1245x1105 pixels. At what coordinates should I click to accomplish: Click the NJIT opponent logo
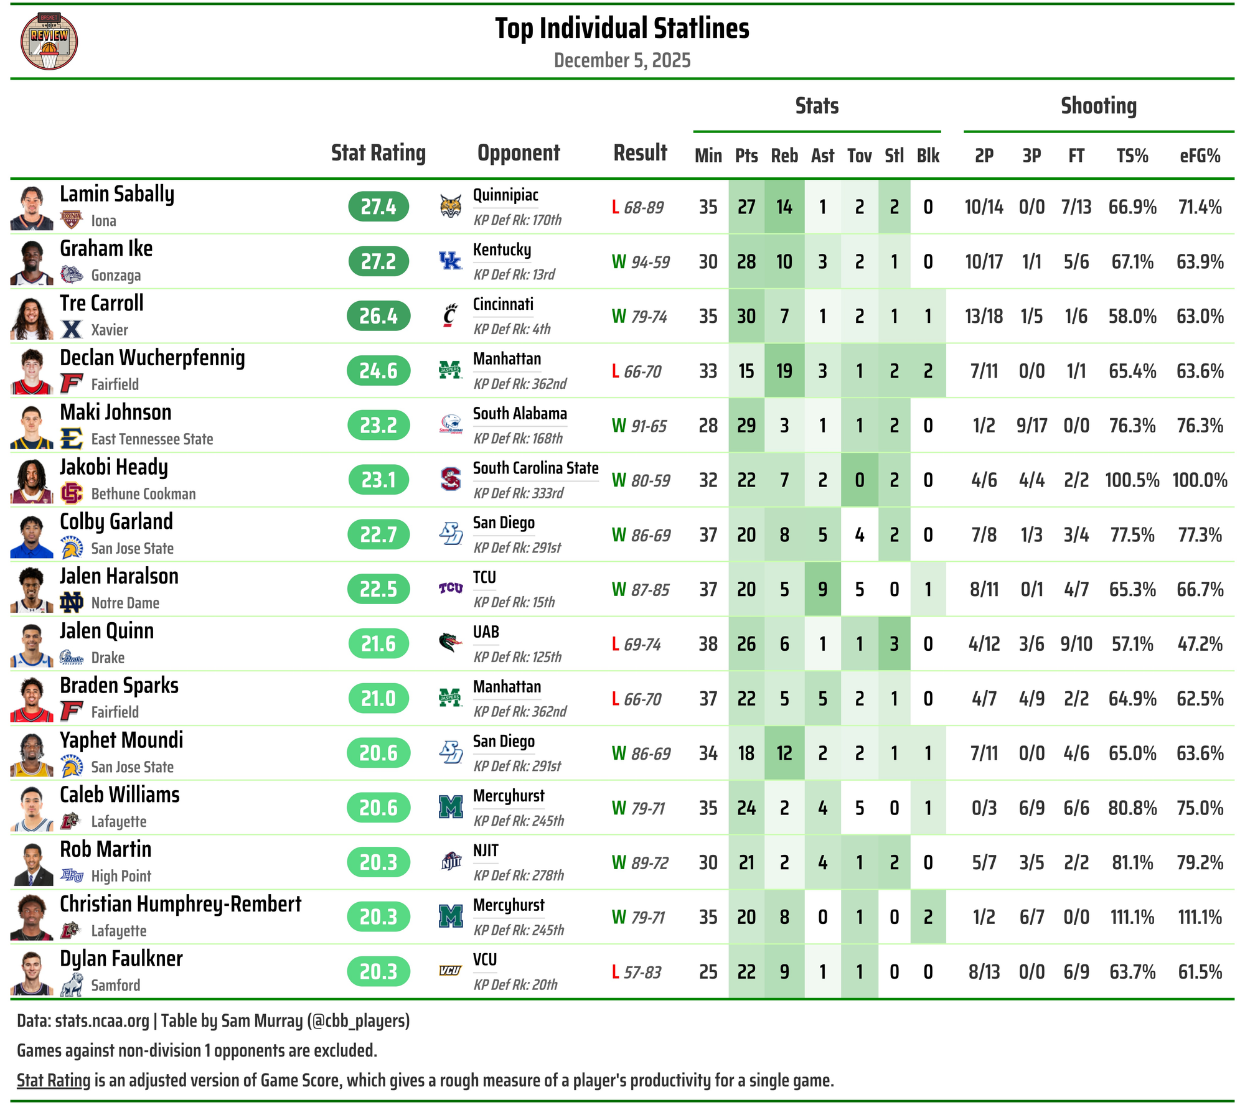pos(450,862)
